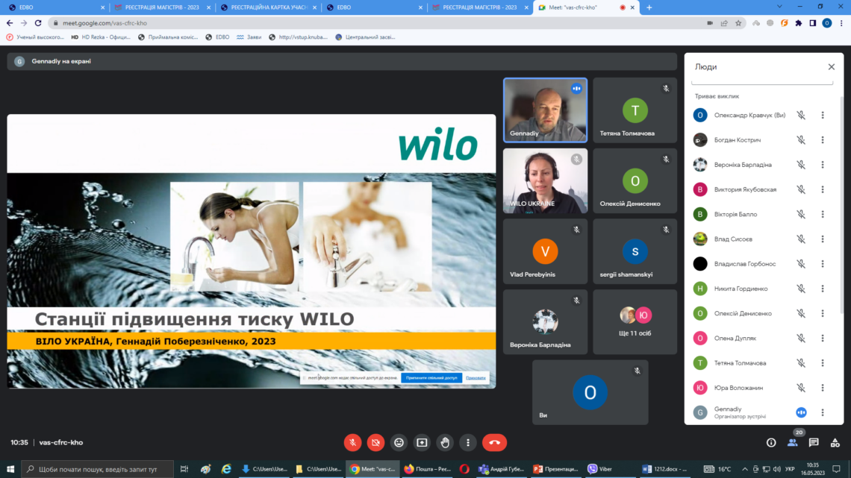This screenshot has width=851, height=478.
Task: Select Gennadiy video tile
Action: pos(545,110)
